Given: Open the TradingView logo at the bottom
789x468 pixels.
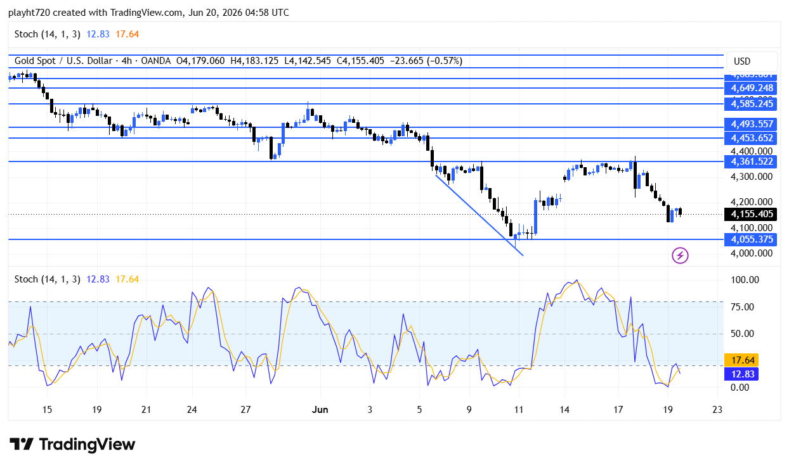Looking at the screenshot, I should point(72,445).
